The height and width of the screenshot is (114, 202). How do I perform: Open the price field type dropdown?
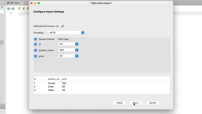point(68,56)
